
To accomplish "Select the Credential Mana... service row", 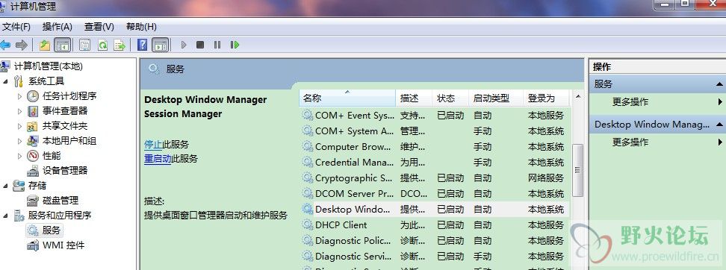I will pos(434,163).
